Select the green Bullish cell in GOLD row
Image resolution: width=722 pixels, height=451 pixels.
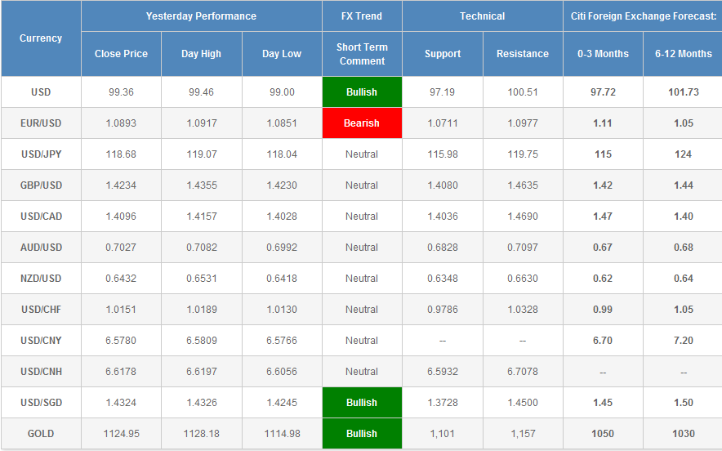pyautogui.click(x=362, y=434)
